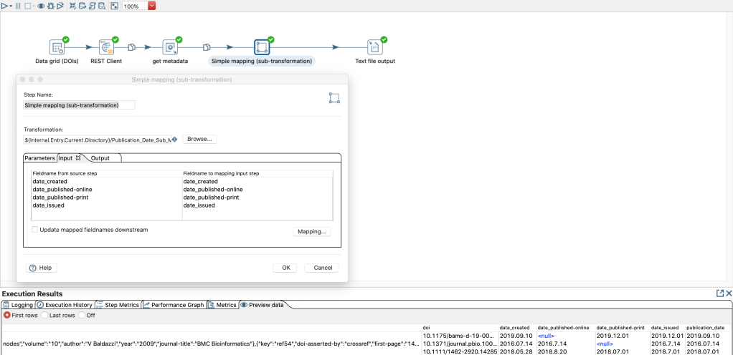Click the Debug transformation bug icon
733x355 pixels.
click(50, 6)
